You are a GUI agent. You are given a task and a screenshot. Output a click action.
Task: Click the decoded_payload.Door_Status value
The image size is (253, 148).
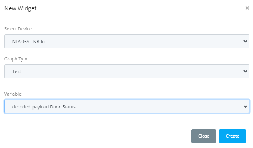pos(44,107)
